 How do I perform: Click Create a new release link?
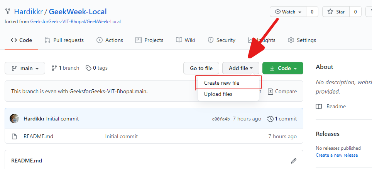336,155
